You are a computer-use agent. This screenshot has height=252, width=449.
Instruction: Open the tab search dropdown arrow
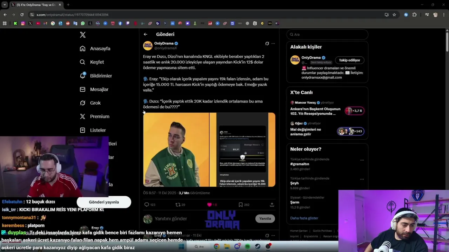[5, 5]
